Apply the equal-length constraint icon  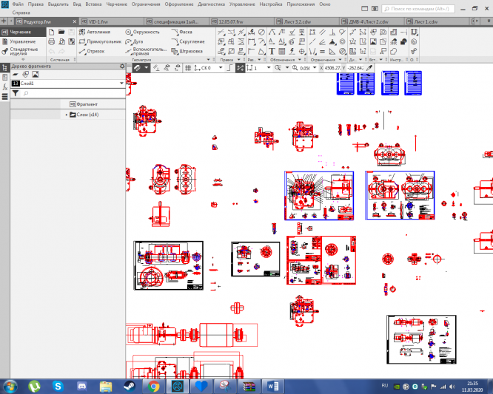click(322, 51)
